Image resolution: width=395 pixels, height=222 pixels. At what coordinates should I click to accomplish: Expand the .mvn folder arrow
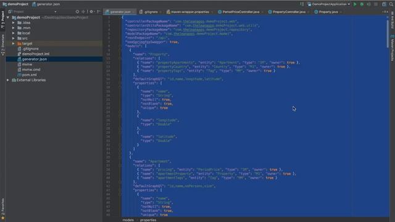pos(14,28)
